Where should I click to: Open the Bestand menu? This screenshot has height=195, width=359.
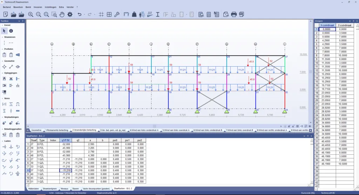pos(7,7)
